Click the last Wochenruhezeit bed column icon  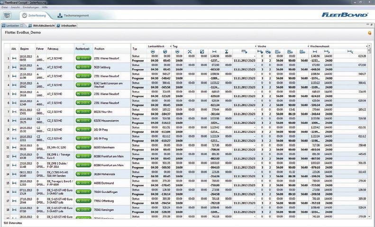(x=350, y=52)
